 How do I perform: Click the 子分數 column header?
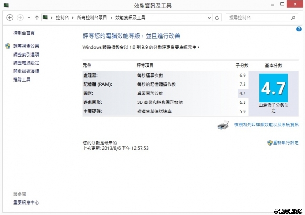242,66
